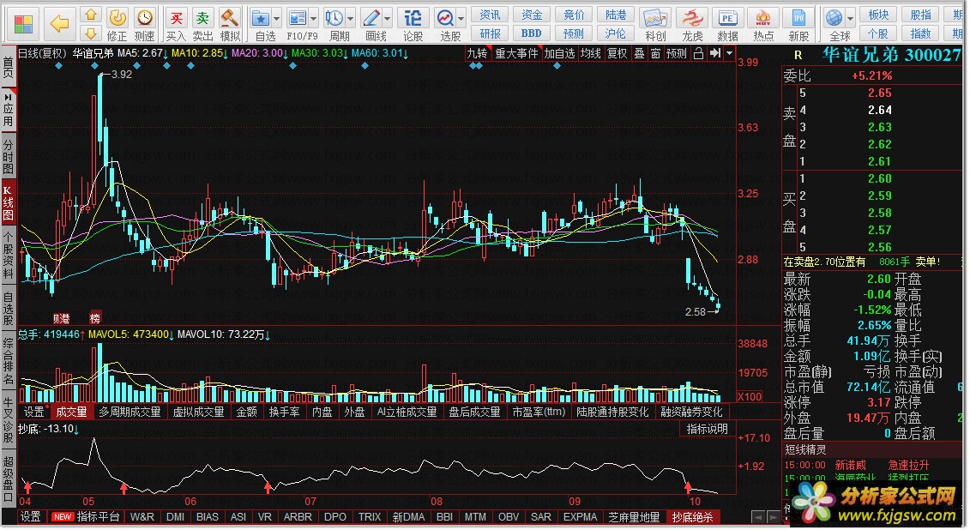Click the yellow up arrow icon

[90, 15]
